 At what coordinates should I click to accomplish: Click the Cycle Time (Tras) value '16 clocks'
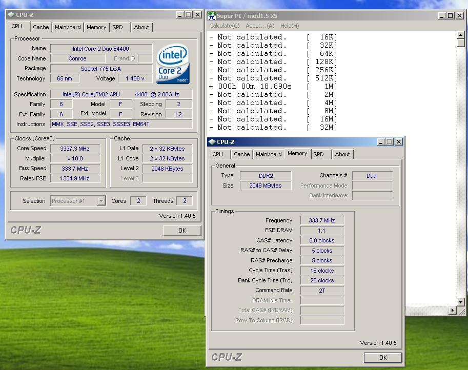point(322,271)
